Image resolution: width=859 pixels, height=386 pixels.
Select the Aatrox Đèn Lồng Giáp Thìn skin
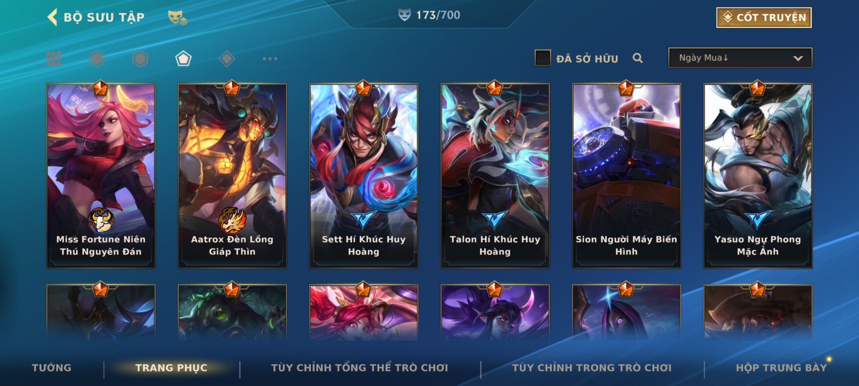click(x=232, y=175)
